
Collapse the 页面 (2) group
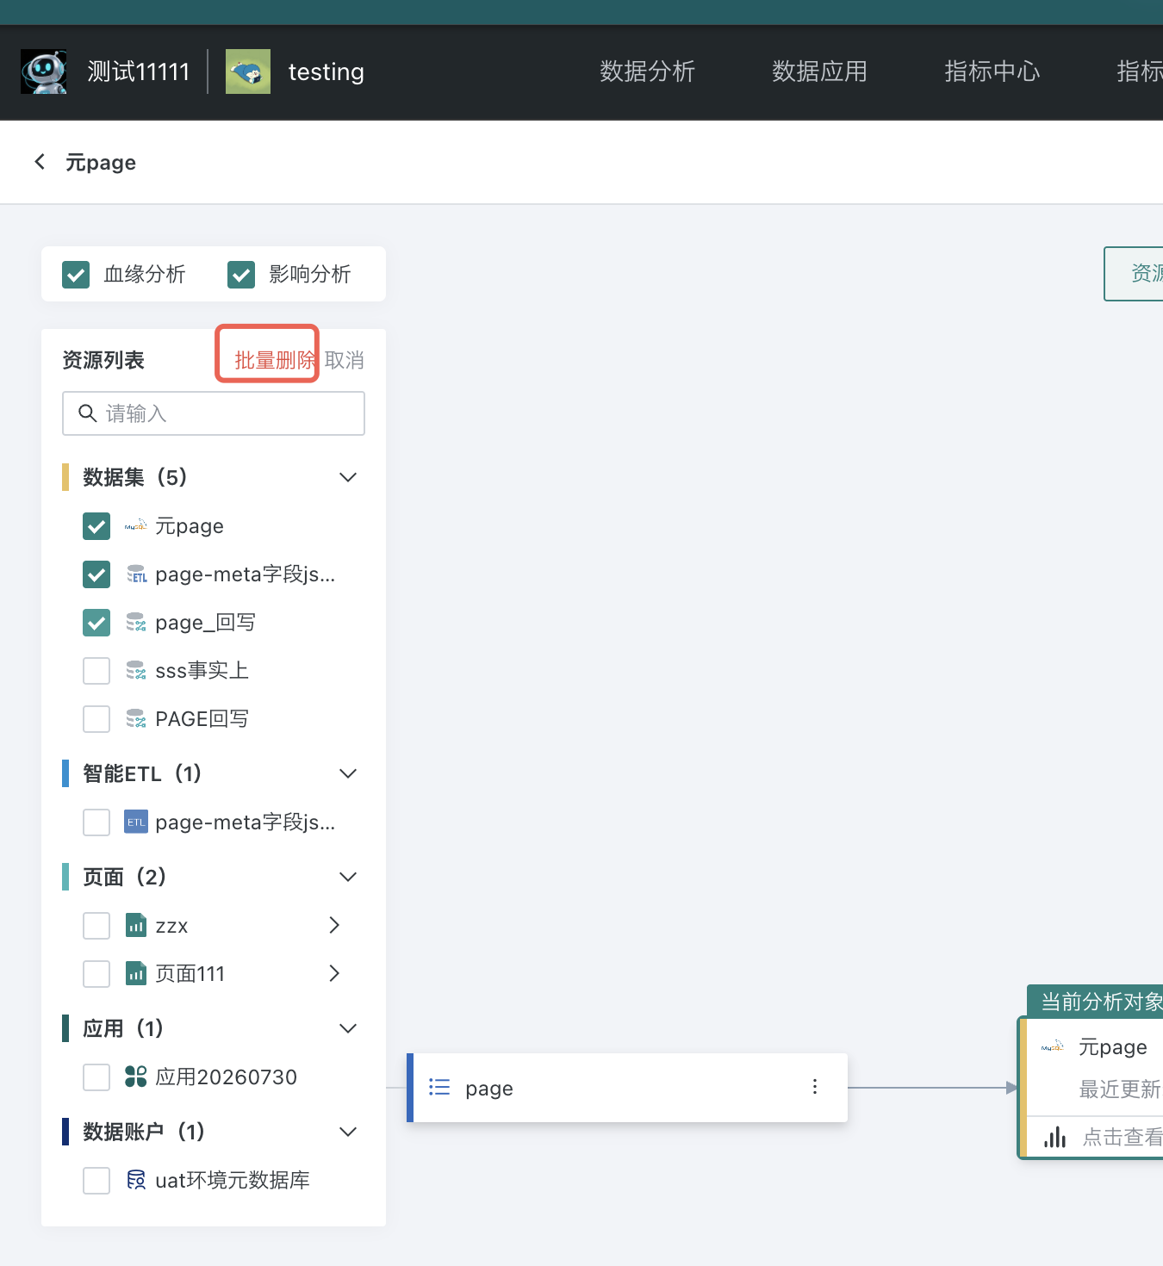point(348,877)
